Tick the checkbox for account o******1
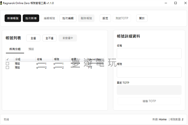This screenshot has height=125, width=188. (x=7, y=63)
